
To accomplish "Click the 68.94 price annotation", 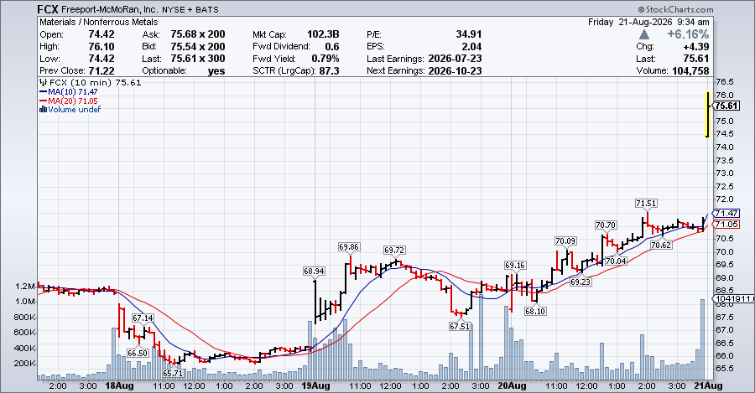I will pos(314,271).
